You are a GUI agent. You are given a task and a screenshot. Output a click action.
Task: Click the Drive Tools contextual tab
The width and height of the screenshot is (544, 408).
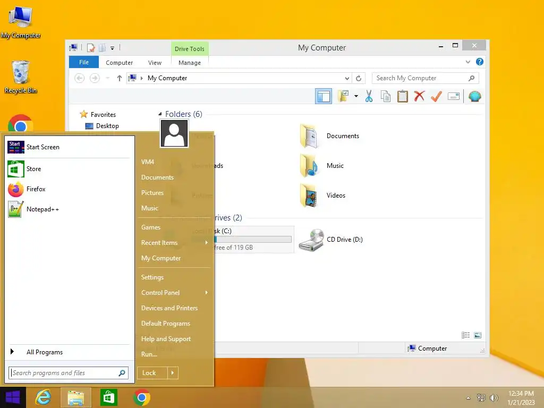click(190, 48)
